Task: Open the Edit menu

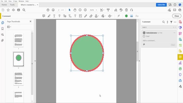Action: pyautogui.click(x=6, y=1)
